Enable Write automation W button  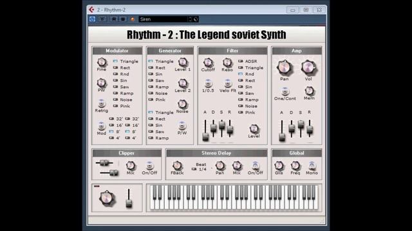pyautogui.click(x=123, y=19)
